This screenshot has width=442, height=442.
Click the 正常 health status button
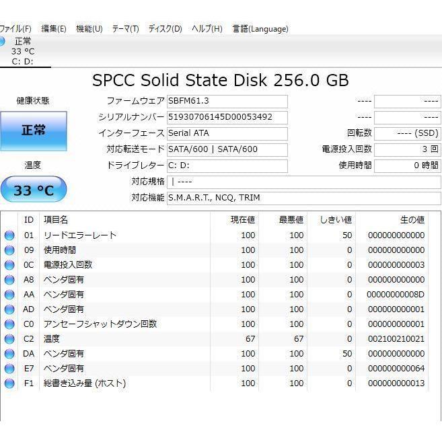34,131
